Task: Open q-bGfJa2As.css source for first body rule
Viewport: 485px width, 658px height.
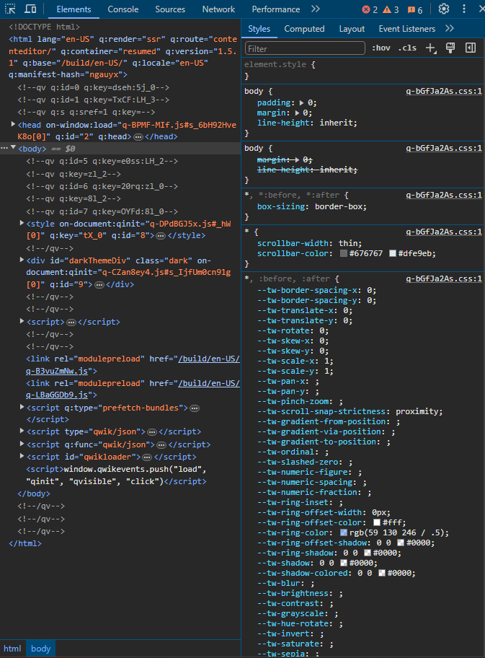Action: 443,91
